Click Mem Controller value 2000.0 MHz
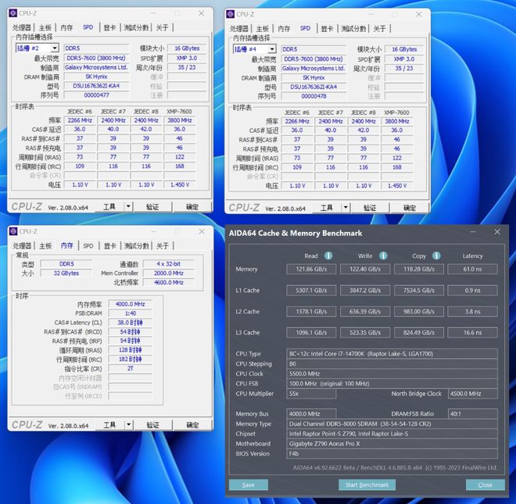This screenshot has height=504, width=516. 169,273
